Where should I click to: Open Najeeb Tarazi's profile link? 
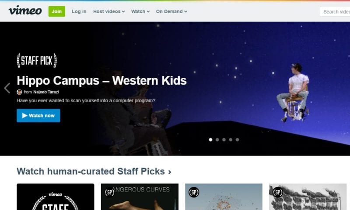click(46, 92)
